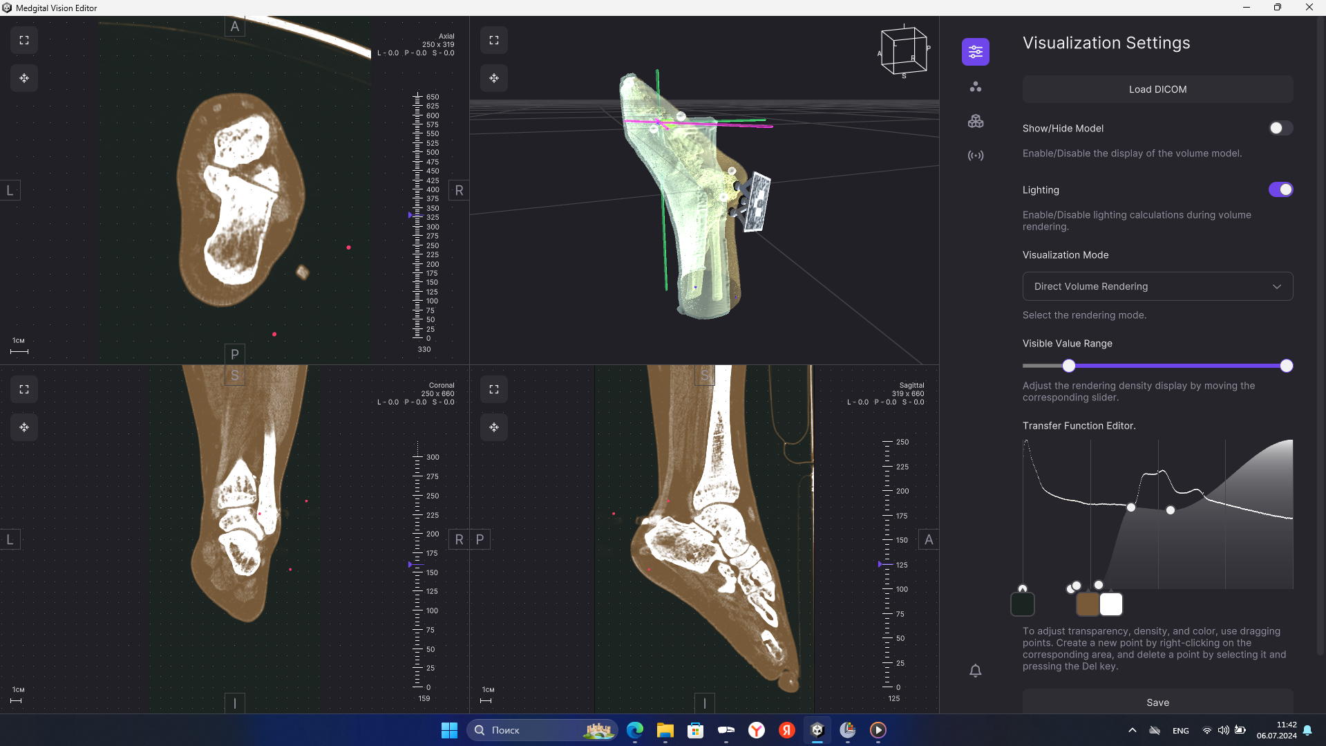The height and width of the screenshot is (746, 1326).
Task: Select Direct Volume Rendering from the mode selector
Action: point(1157,286)
